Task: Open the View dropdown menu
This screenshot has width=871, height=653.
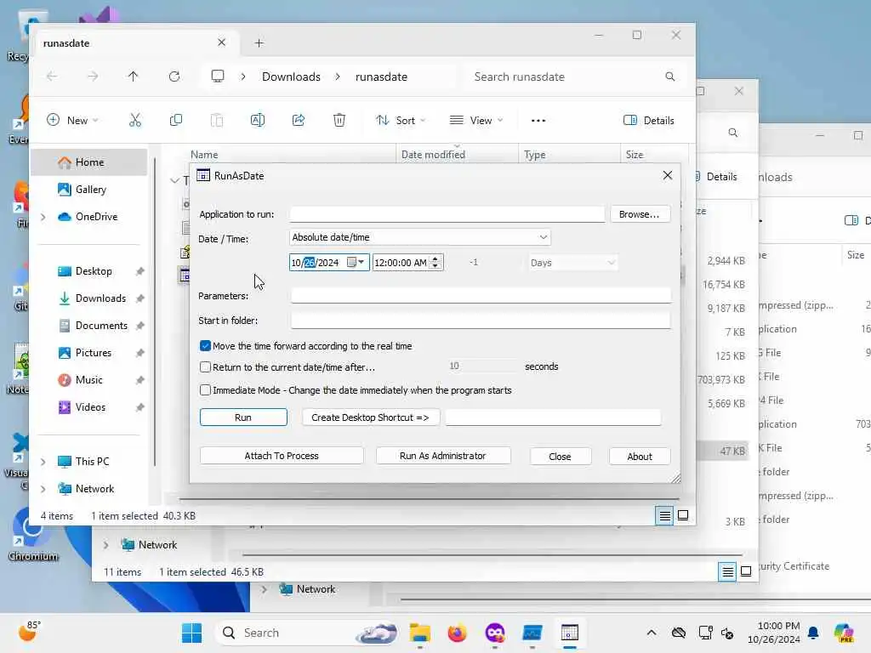Action: coord(476,120)
